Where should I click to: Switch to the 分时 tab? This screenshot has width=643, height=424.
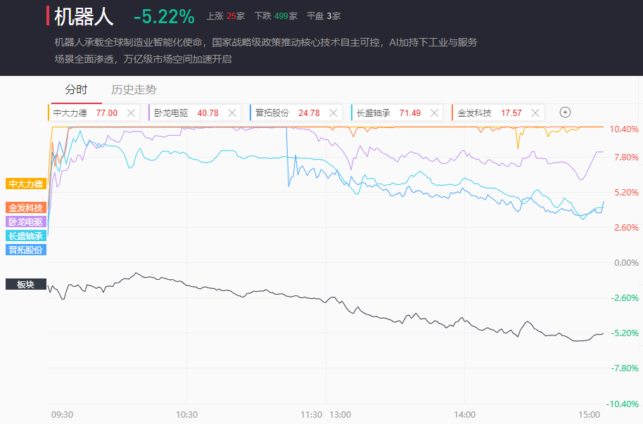coord(76,90)
